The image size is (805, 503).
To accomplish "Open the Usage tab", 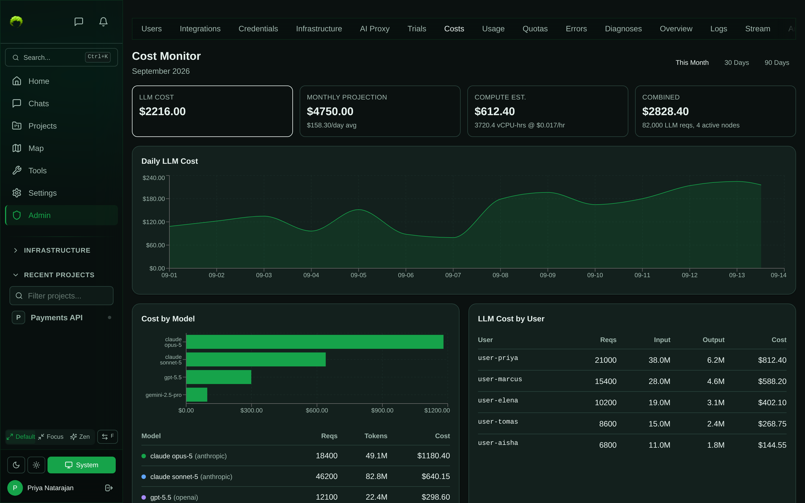I will (493, 29).
